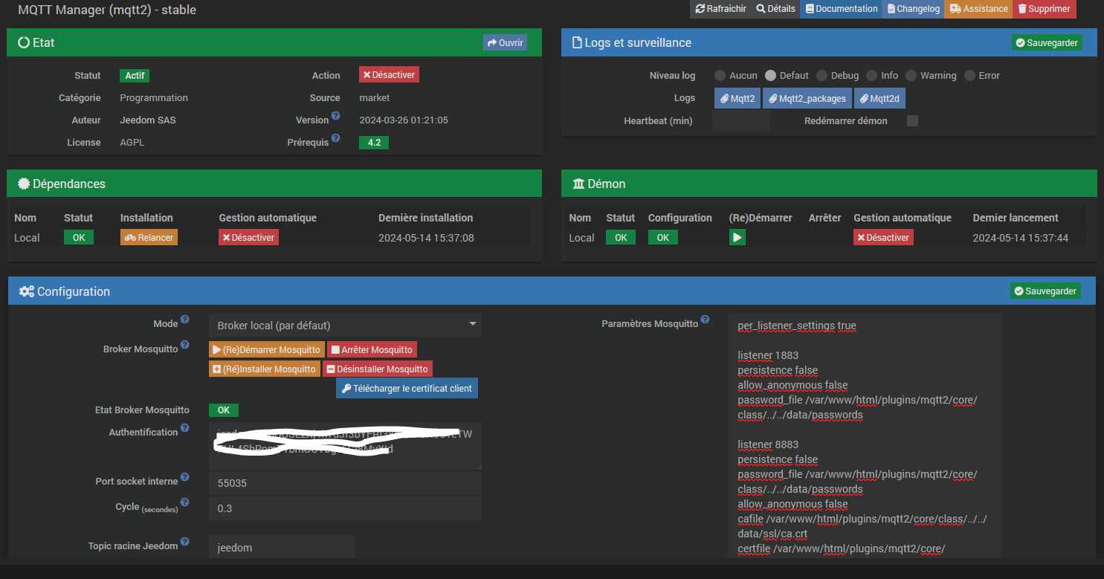Image resolution: width=1104 pixels, height=579 pixels.
Task: Show help icon for Topic racine Jeedom
Action: pyautogui.click(x=185, y=542)
